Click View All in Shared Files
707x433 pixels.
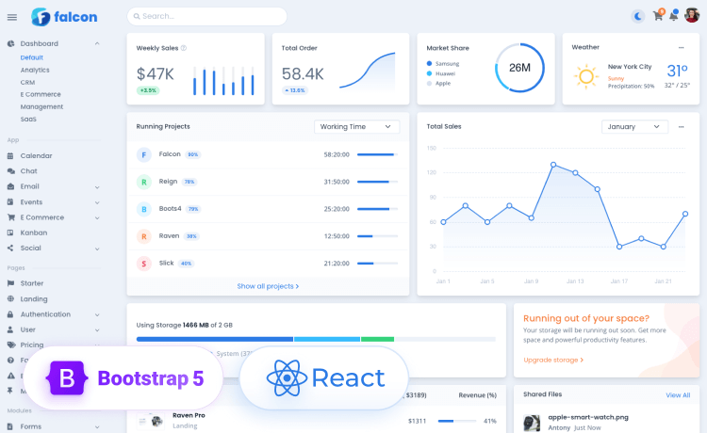(678, 395)
